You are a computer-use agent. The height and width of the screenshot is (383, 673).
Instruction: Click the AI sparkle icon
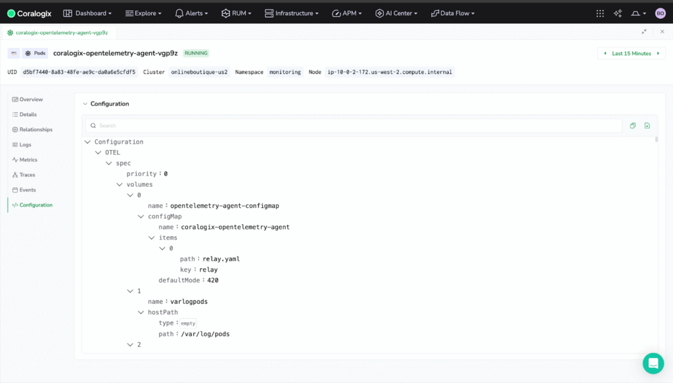618,13
